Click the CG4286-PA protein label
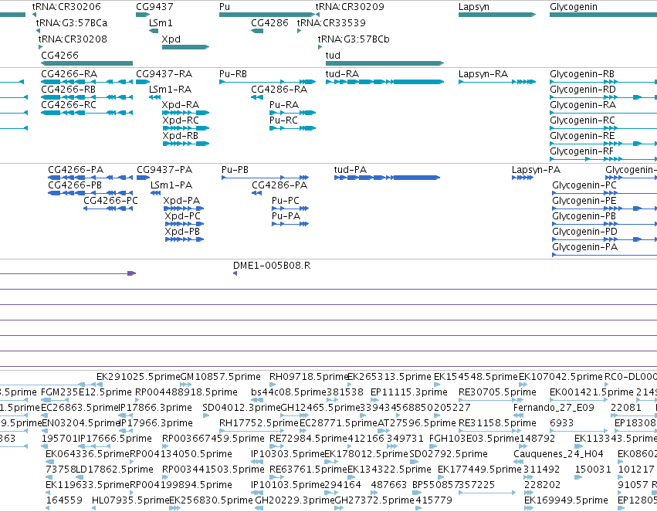This screenshot has width=657, height=512. click(279, 185)
